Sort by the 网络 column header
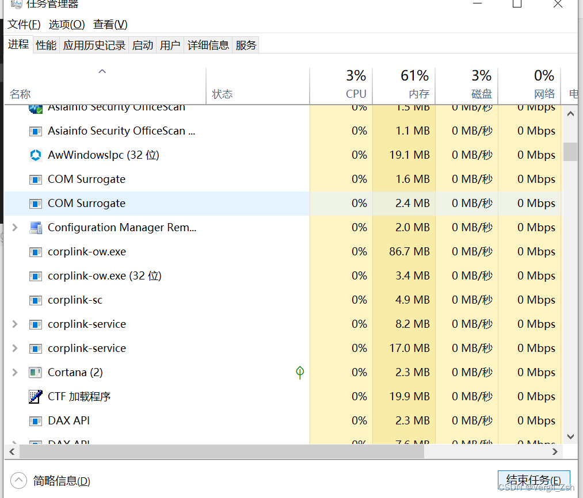Screen dimensions: 583x498 coord(529,86)
